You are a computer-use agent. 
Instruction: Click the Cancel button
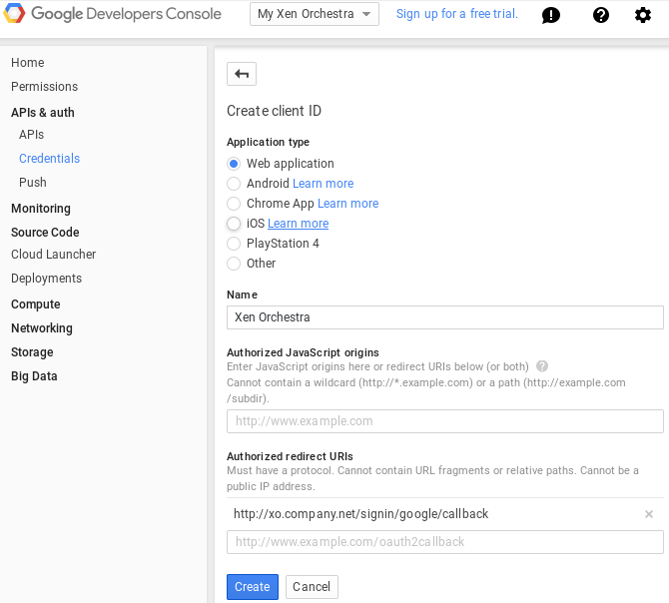[x=312, y=587]
